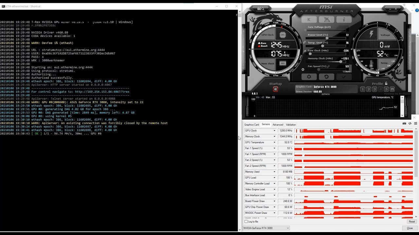This screenshot has height=235, width=419.
Task: Switch to the Advanced tab
Action: [x=278, y=124]
